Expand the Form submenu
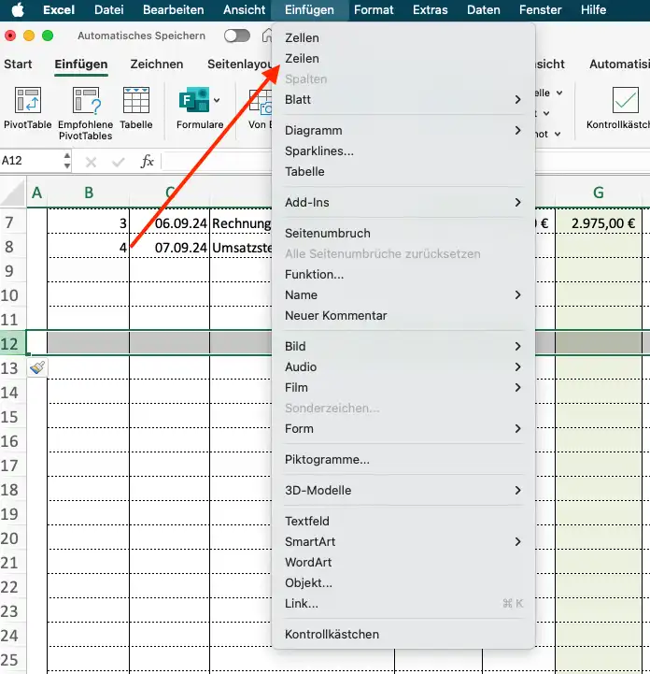650x674 pixels. coord(517,428)
